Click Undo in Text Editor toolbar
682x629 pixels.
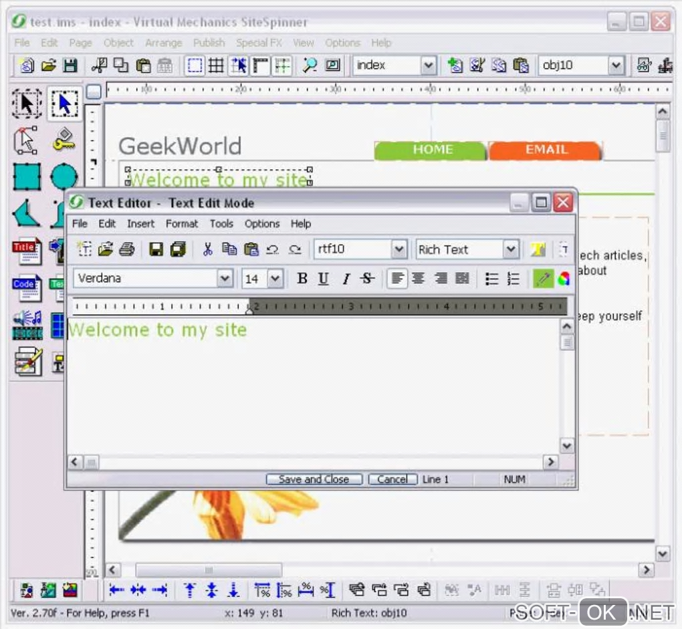point(272,249)
